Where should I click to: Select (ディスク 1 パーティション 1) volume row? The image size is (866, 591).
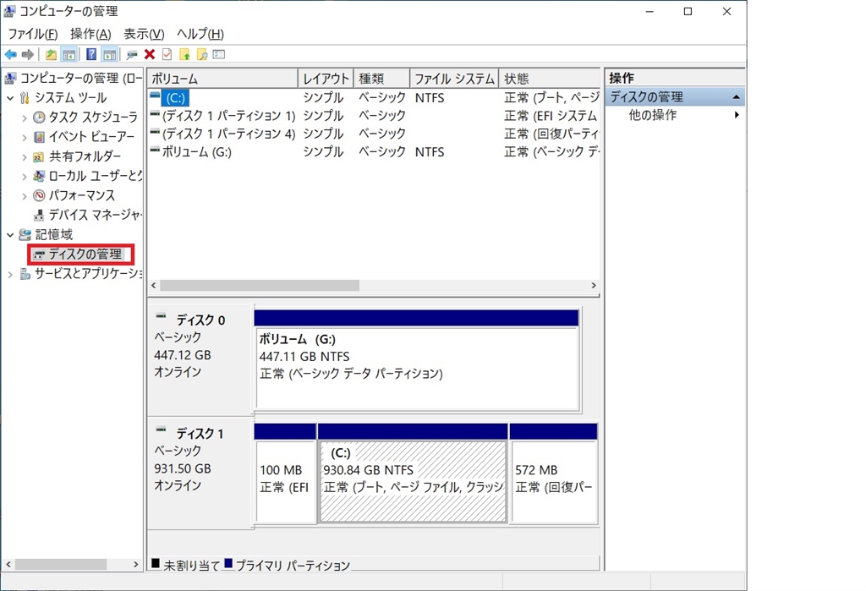point(374,116)
